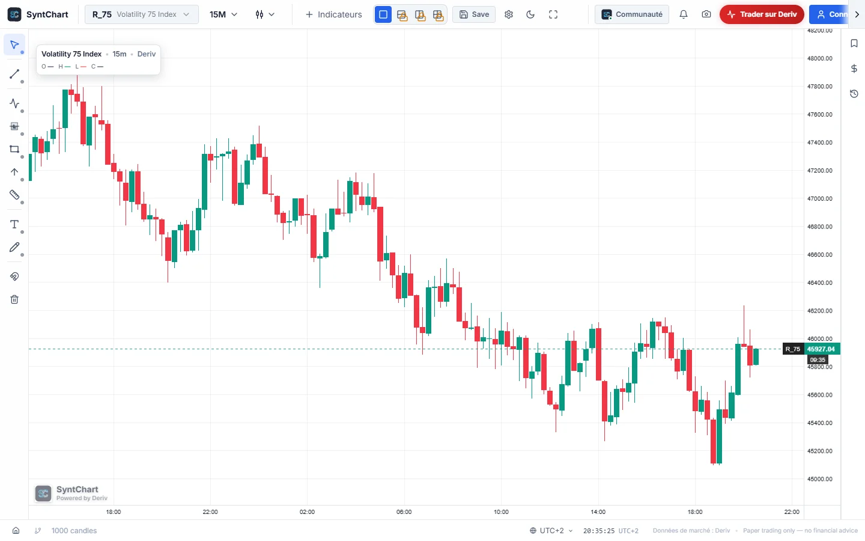Open notifications bell
865x541 pixels.
tap(684, 14)
